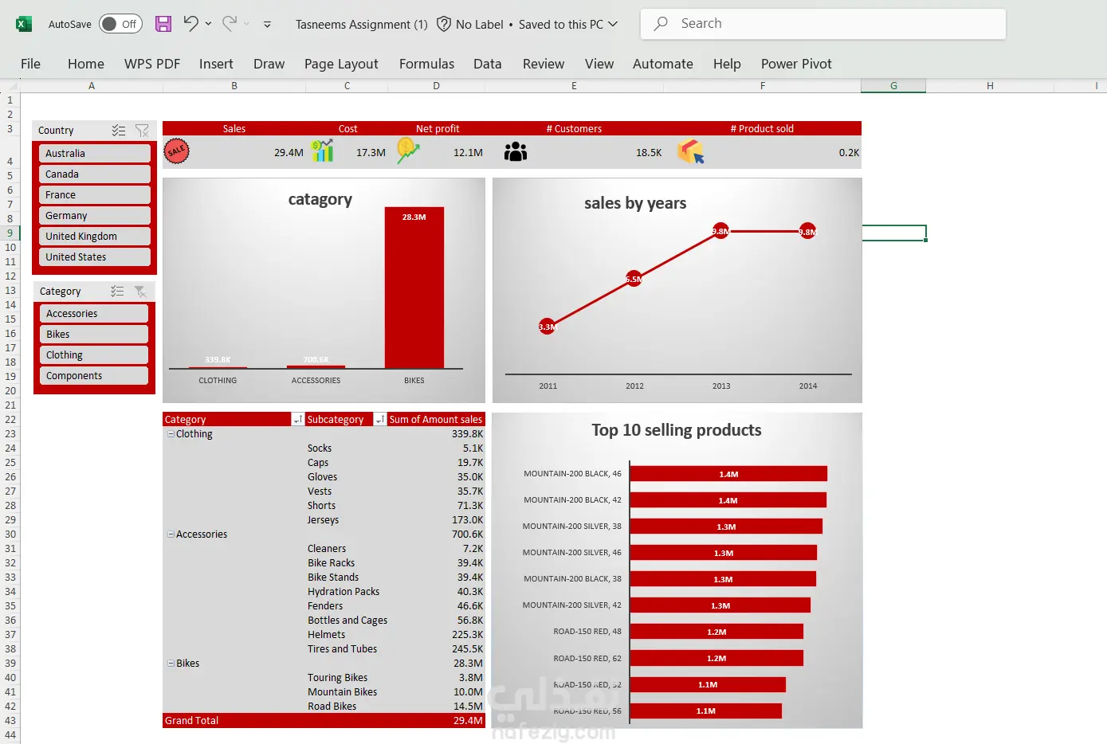Clear filter on the Category slicer
Screen dimensions: 1107x744
pos(140,292)
